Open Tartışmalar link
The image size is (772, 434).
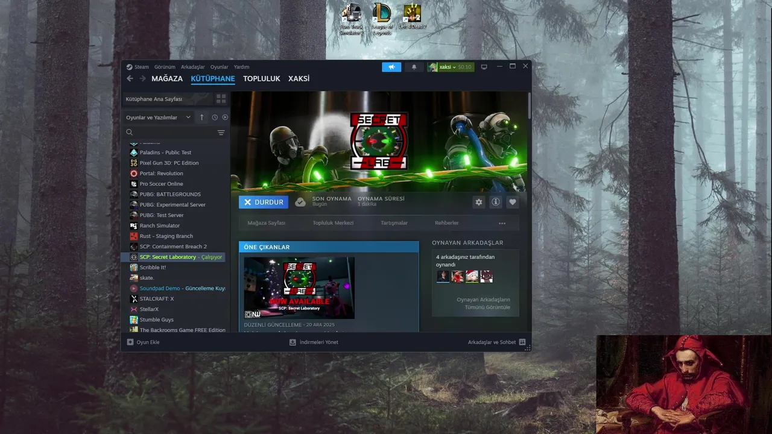pos(394,223)
